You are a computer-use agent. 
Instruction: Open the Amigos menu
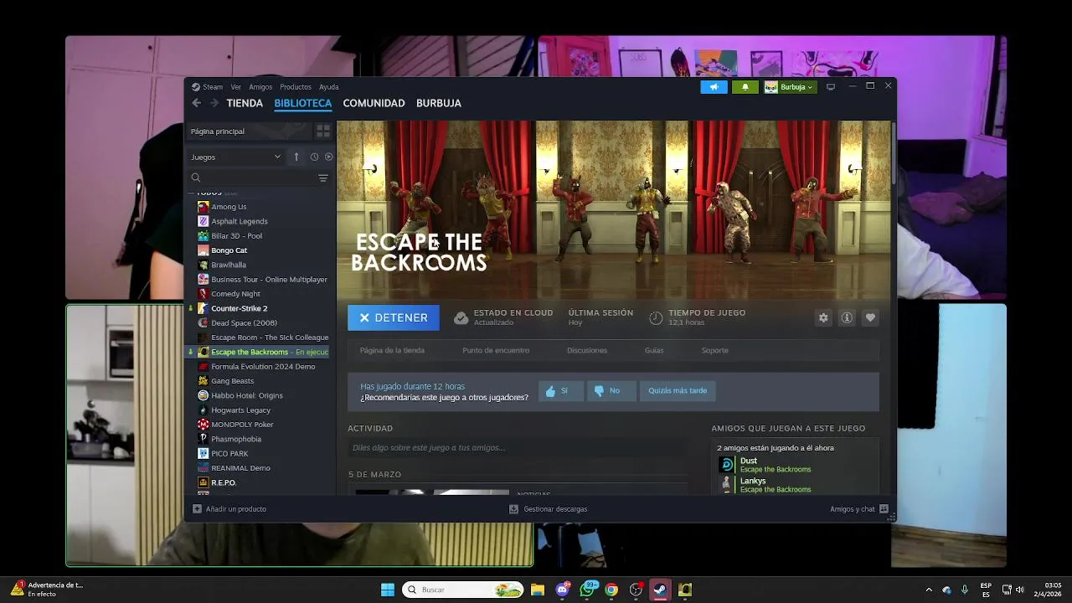coord(260,87)
